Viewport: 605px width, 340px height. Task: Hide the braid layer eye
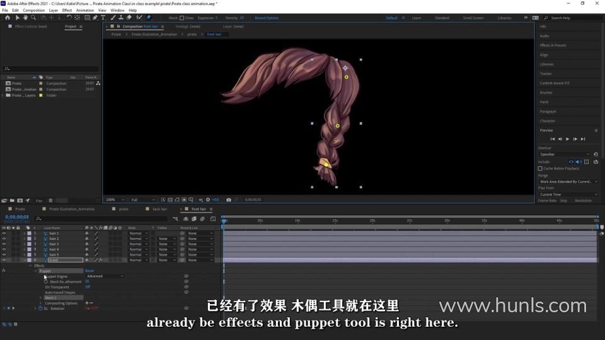click(4, 260)
